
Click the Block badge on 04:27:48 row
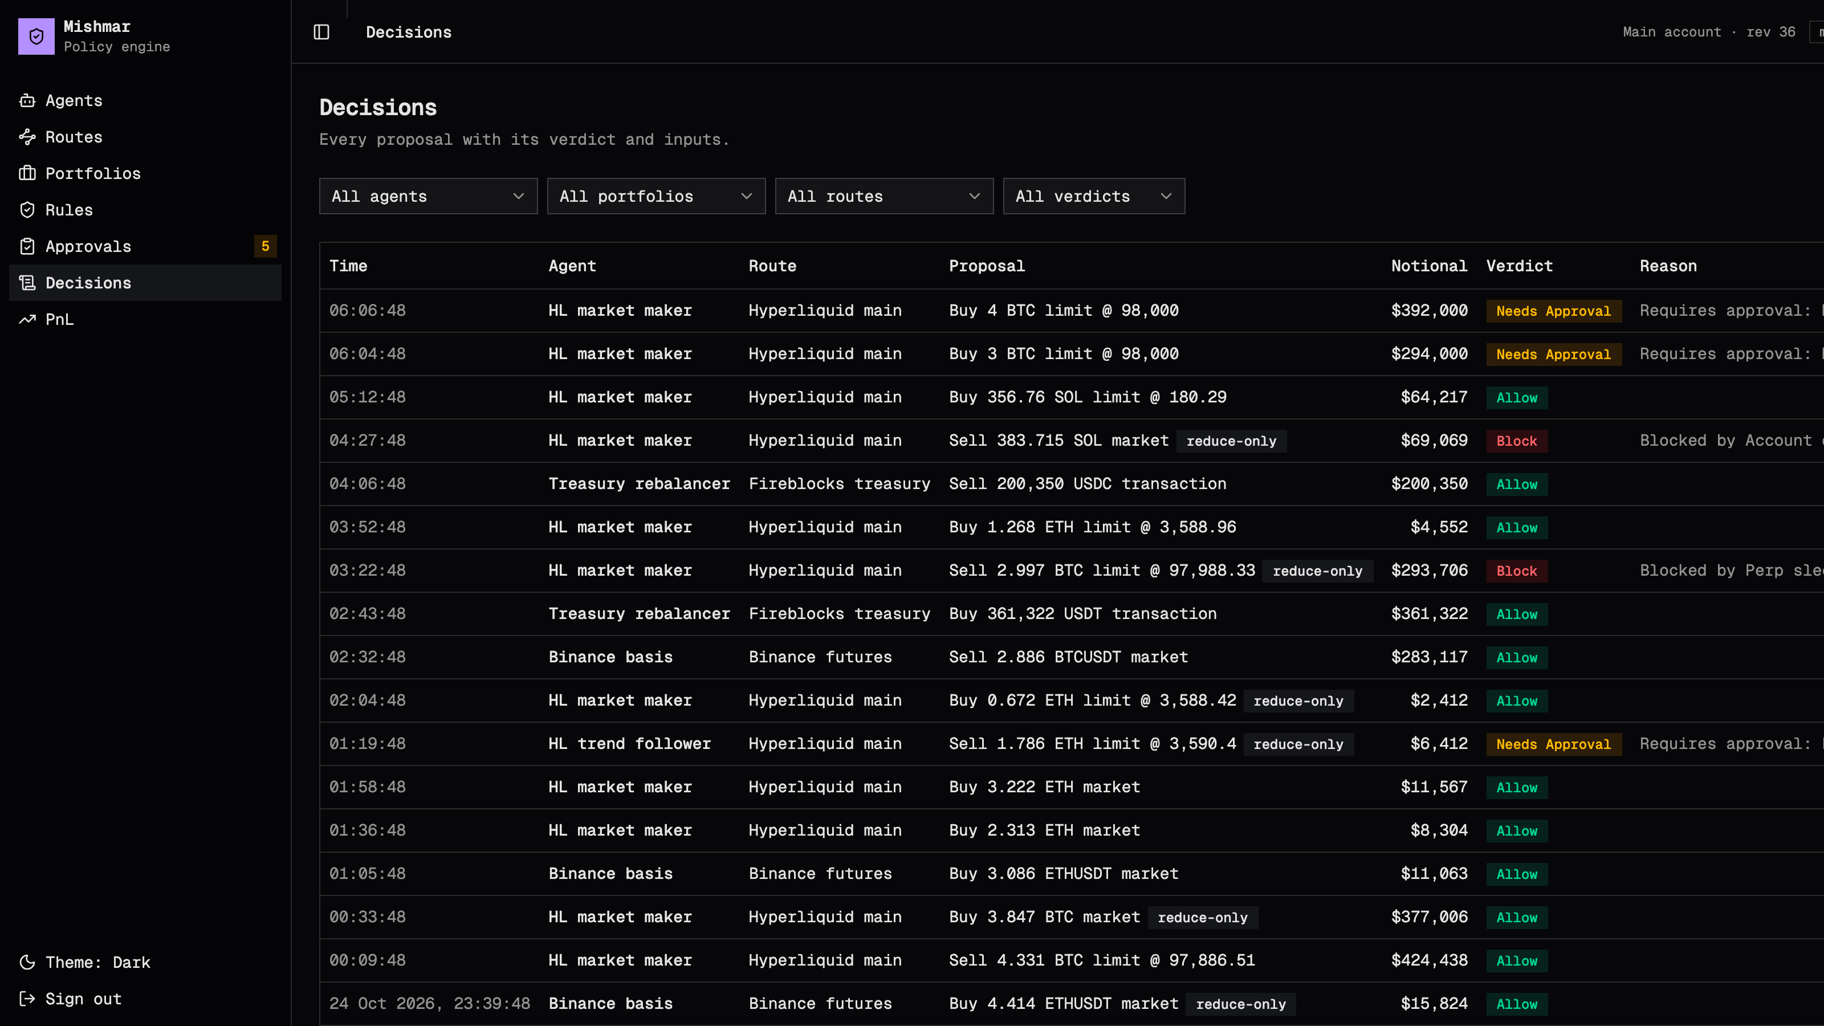tap(1517, 441)
